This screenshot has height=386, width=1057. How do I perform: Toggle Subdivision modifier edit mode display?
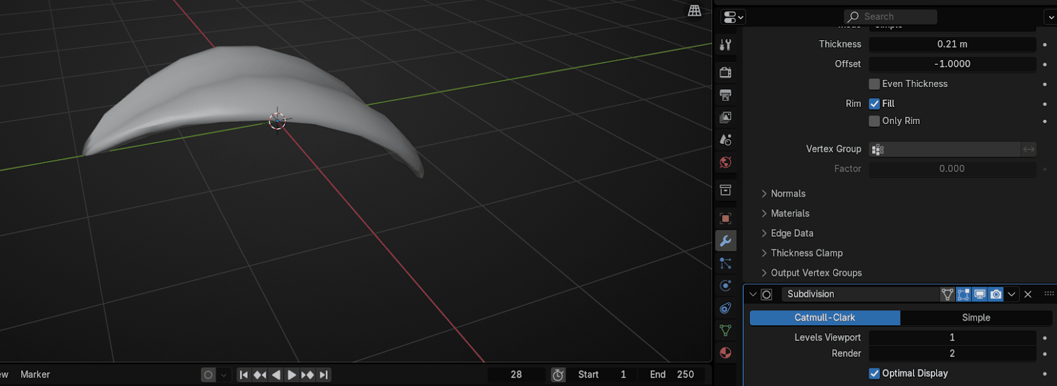(x=963, y=294)
